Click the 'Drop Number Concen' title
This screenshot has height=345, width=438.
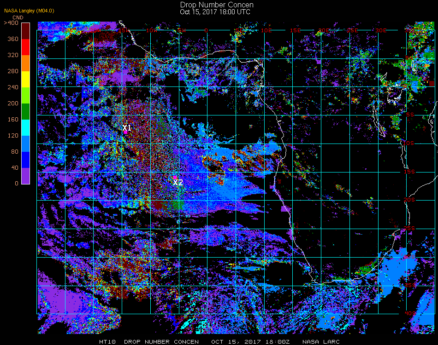pos(217,5)
